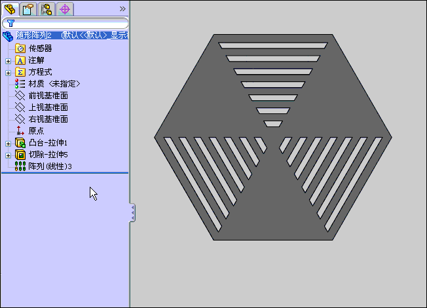This screenshot has height=308, width=427.
Task: Click the 阵列(线性)3 pattern icon
Action: (x=20, y=166)
